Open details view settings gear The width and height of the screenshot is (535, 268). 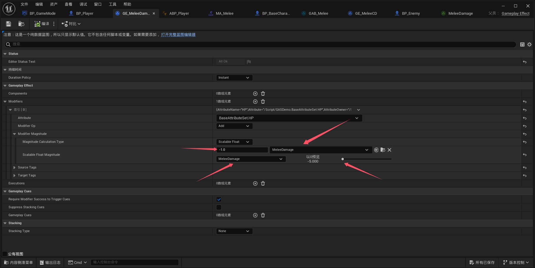coord(529,44)
